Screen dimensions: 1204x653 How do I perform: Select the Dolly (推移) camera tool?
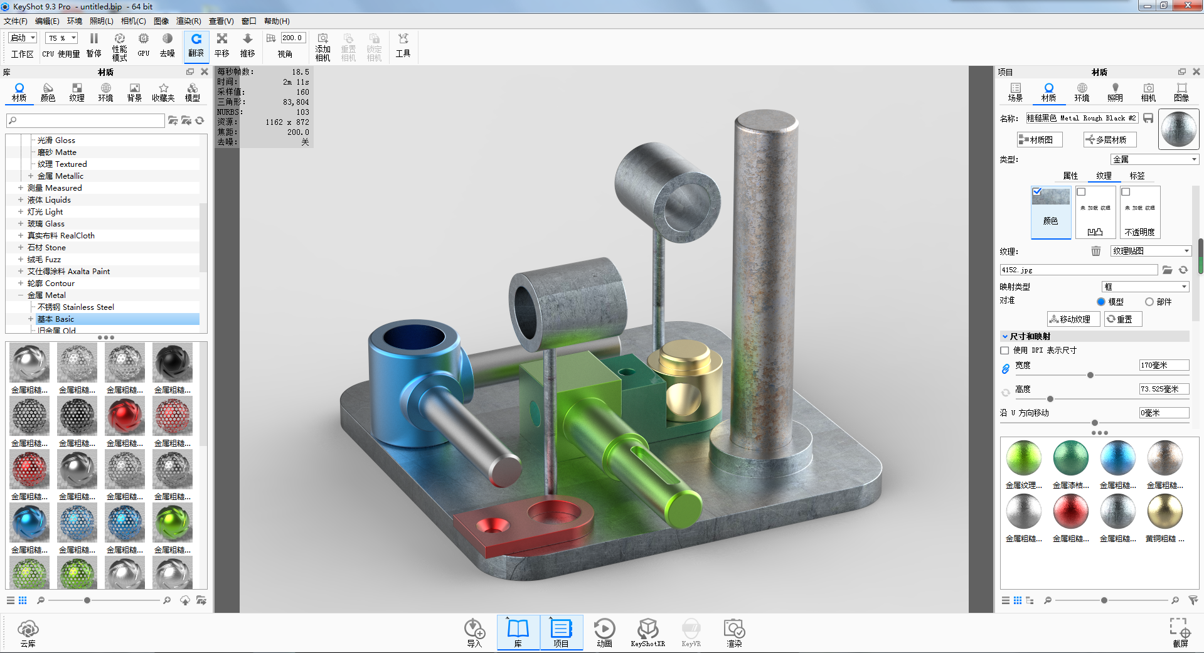[248, 45]
